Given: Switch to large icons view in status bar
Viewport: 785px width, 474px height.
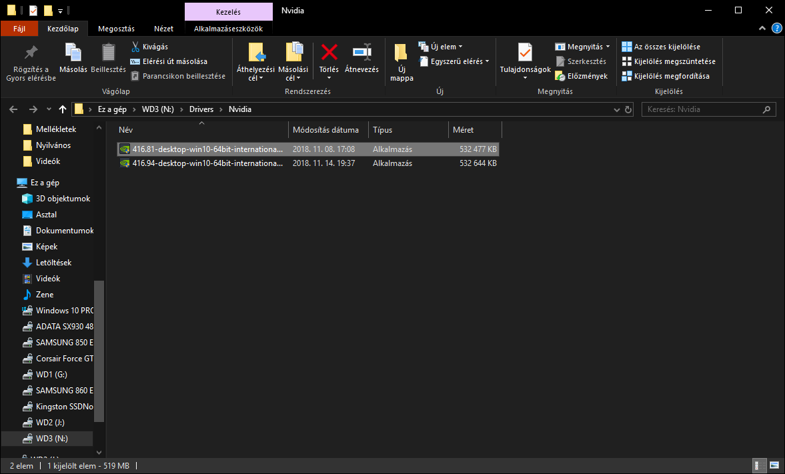Looking at the screenshot, I should pos(774,465).
